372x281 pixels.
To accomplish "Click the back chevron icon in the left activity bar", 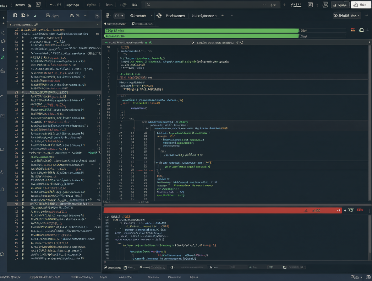I will point(3,33).
